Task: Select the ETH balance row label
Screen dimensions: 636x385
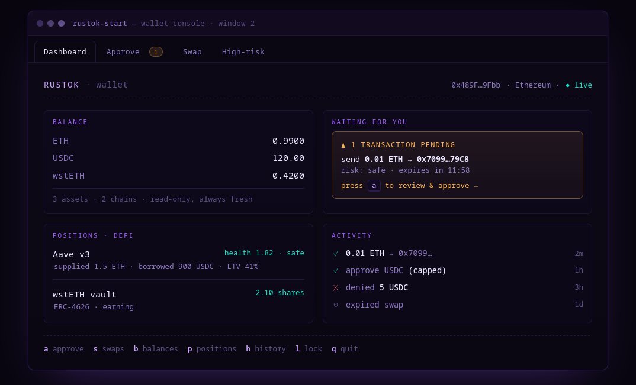Action: tap(61, 141)
